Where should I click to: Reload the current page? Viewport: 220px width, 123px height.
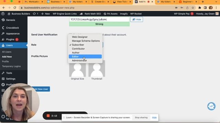coord(15,8)
